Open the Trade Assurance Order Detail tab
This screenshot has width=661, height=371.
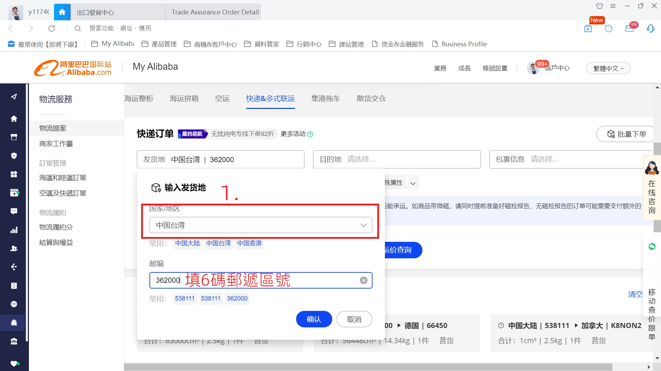(x=213, y=12)
